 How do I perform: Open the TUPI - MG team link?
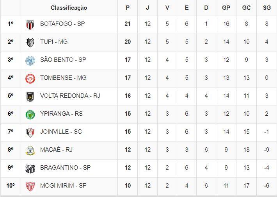pos(54,42)
